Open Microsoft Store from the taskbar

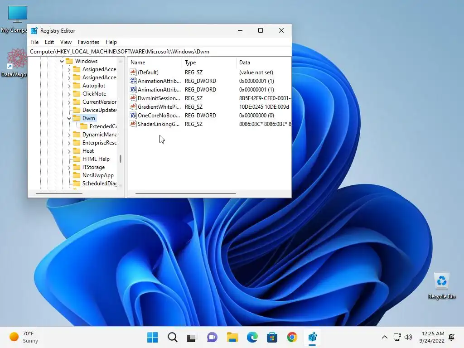point(272,337)
